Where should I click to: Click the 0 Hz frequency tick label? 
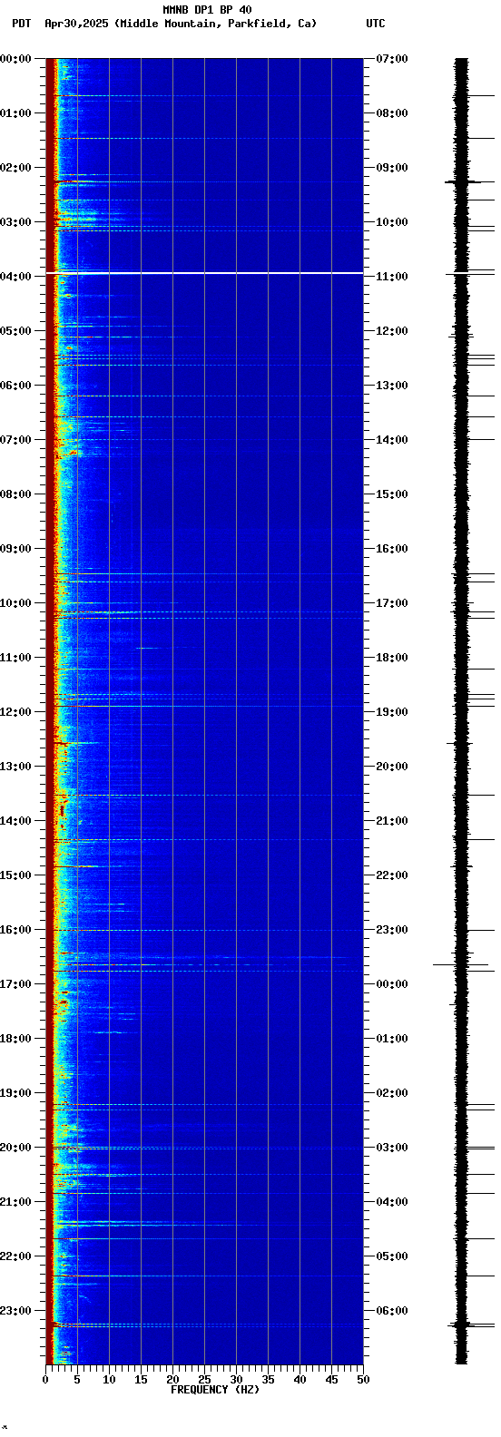coord(45,1380)
